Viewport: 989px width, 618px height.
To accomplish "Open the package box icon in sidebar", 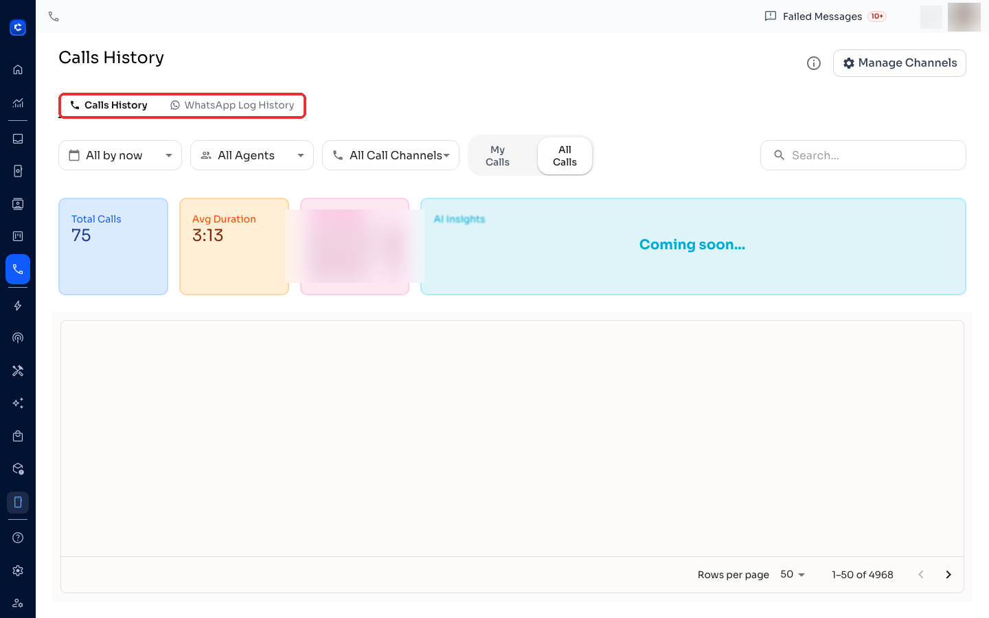I will coord(18,469).
